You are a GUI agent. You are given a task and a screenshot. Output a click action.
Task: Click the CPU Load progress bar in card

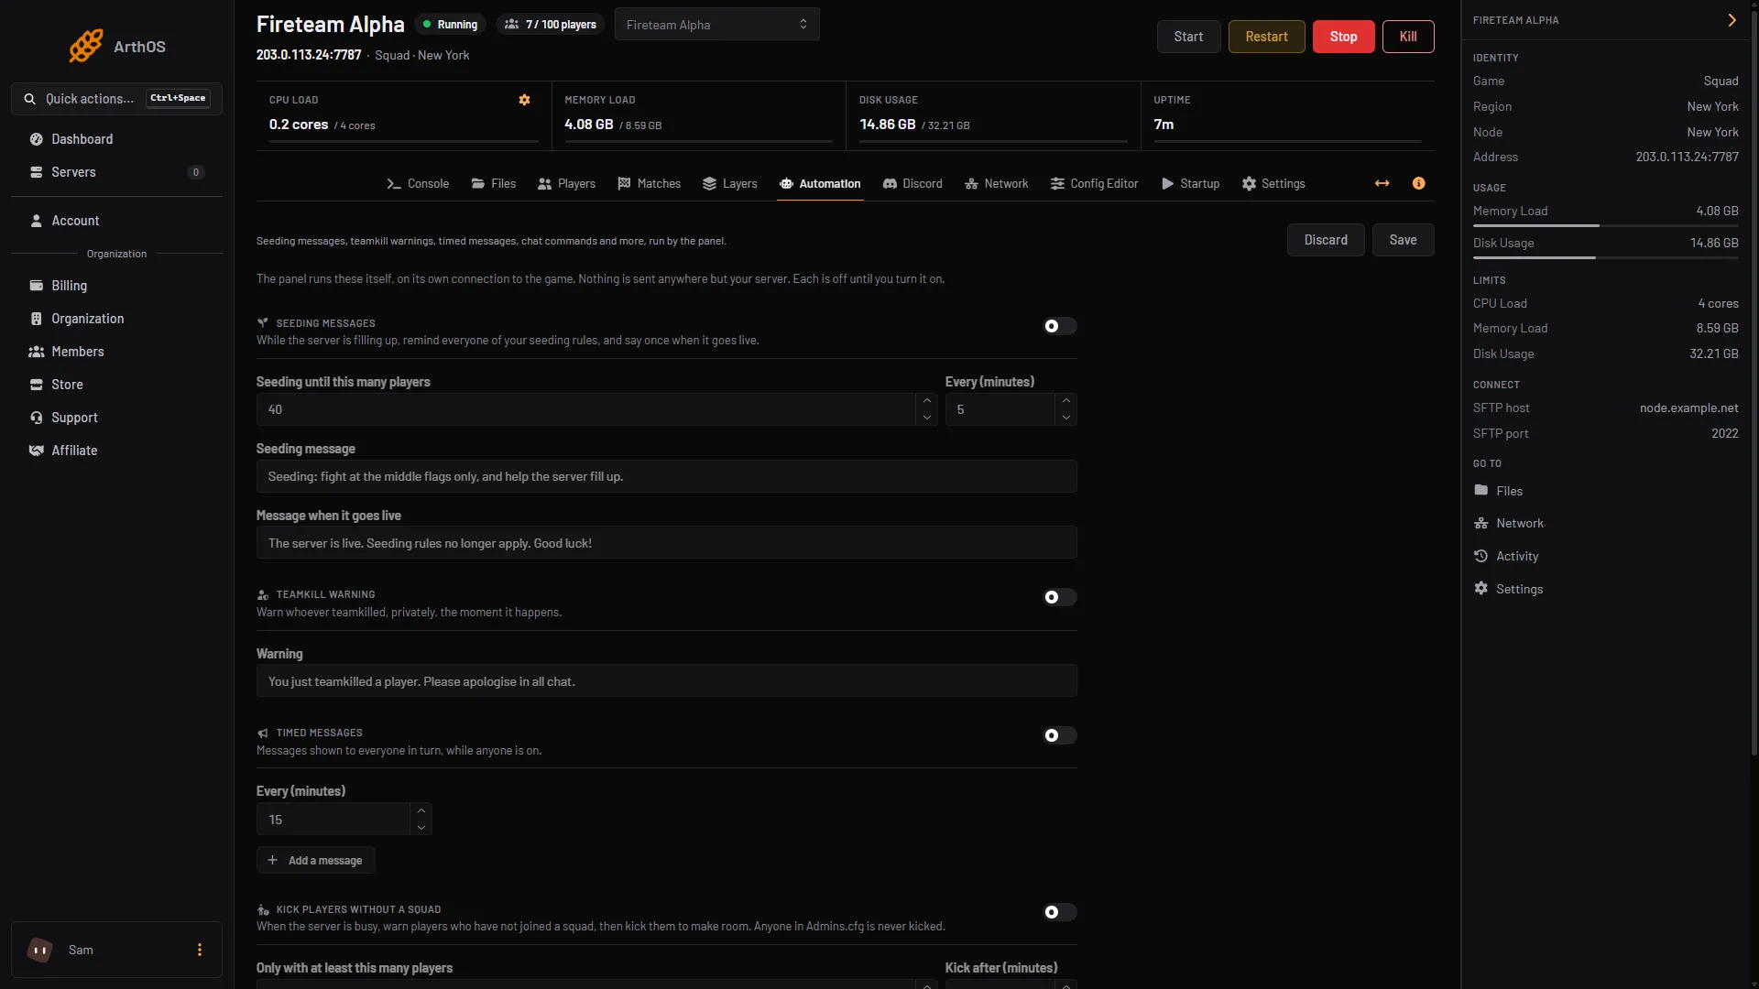coord(404,142)
